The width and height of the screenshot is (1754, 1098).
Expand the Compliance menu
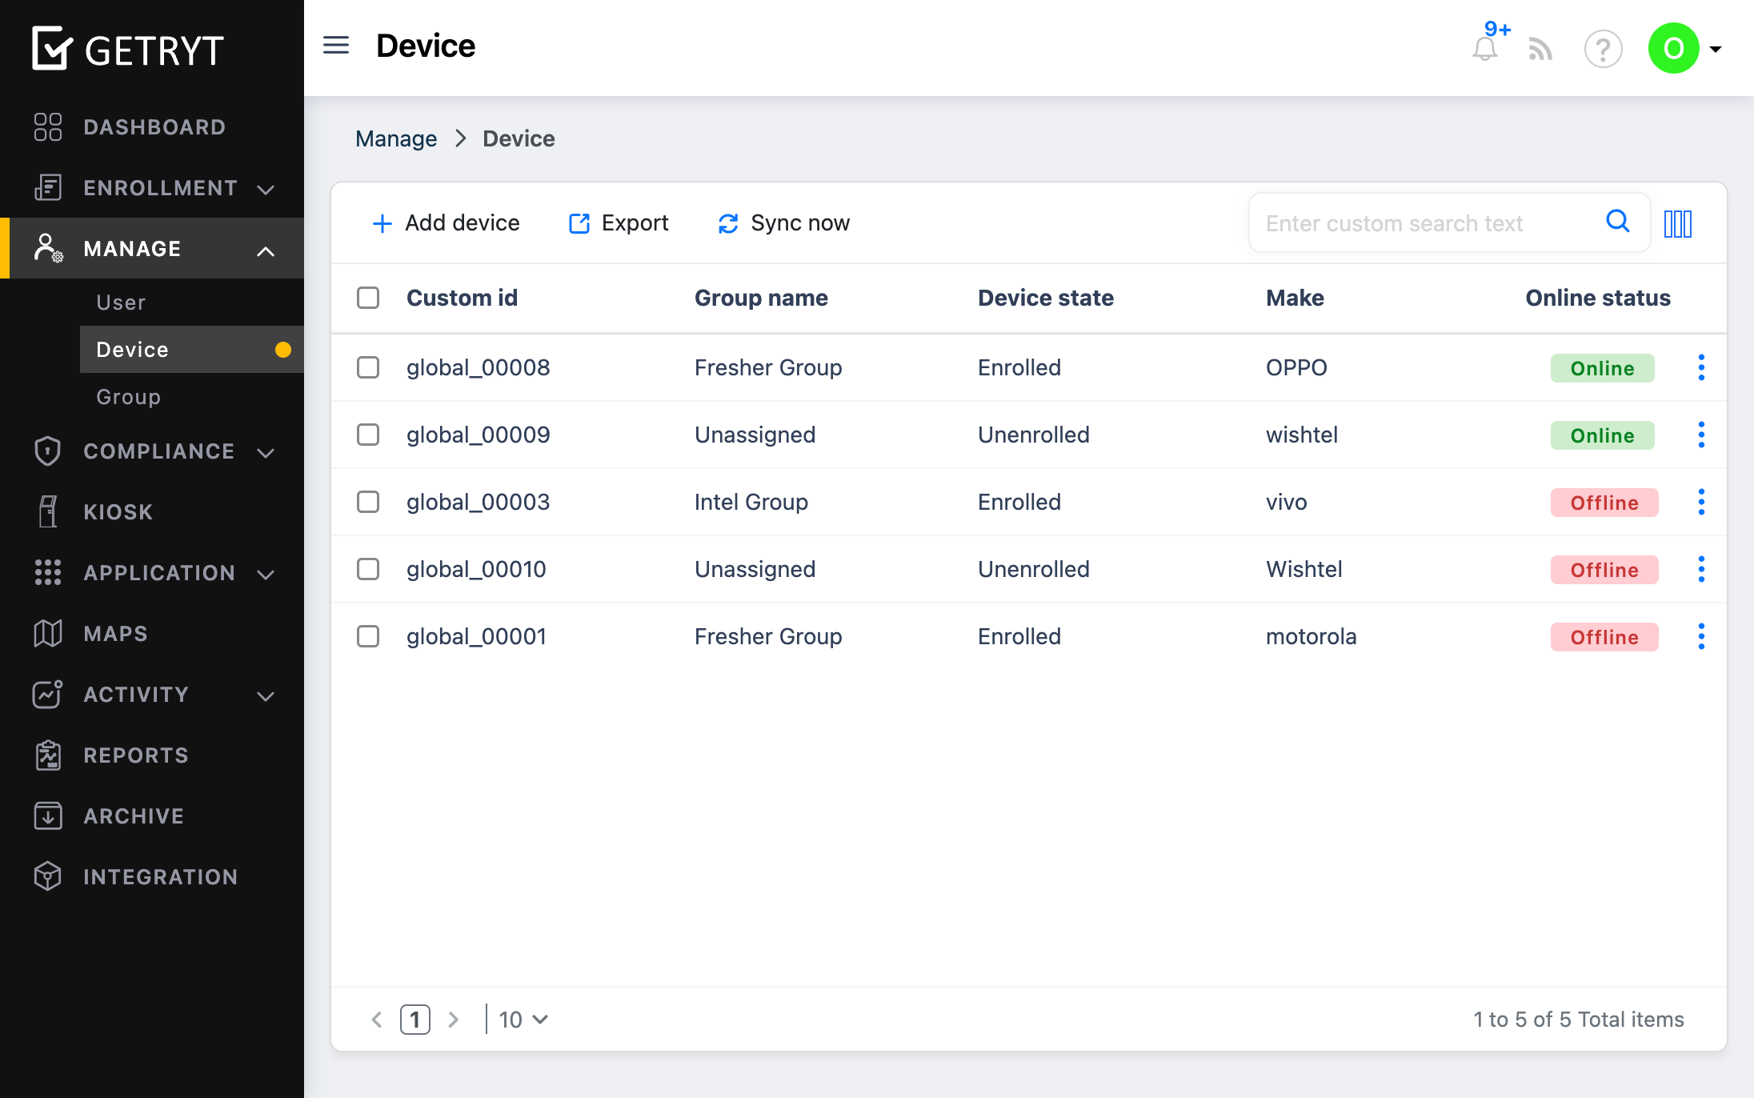pos(152,451)
